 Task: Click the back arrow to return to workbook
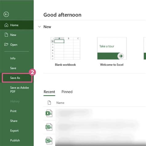point(6,14)
